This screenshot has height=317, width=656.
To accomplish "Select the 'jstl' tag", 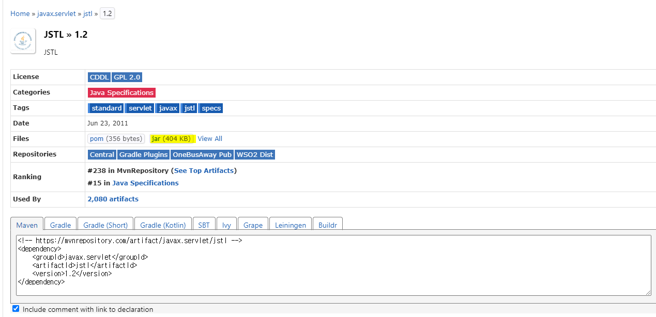I will [190, 108].
